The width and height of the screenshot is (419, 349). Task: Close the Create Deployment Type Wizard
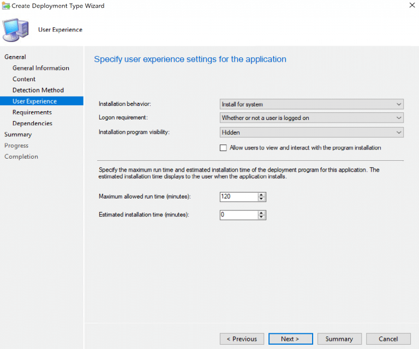(x=410, y=5)
